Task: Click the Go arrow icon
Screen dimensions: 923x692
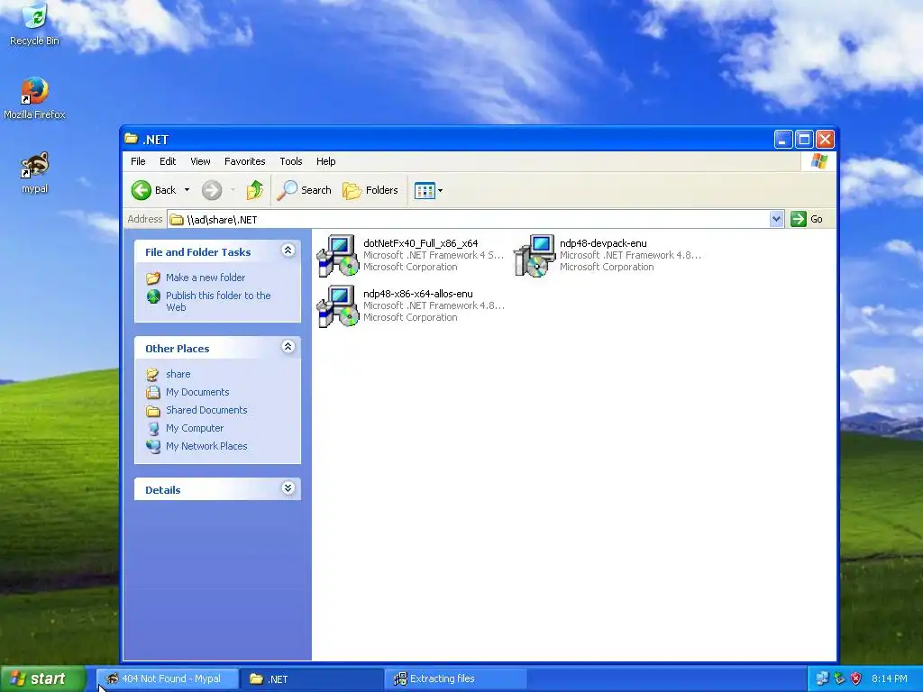Action: click(799, 219)
